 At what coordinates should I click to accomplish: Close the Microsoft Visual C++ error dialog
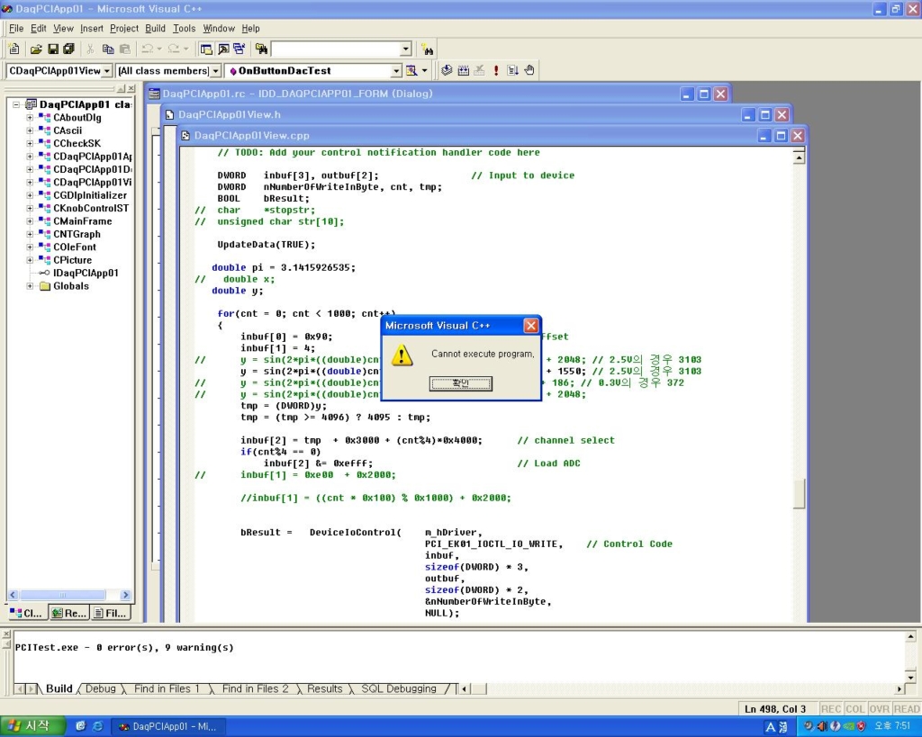coord(530,326)
